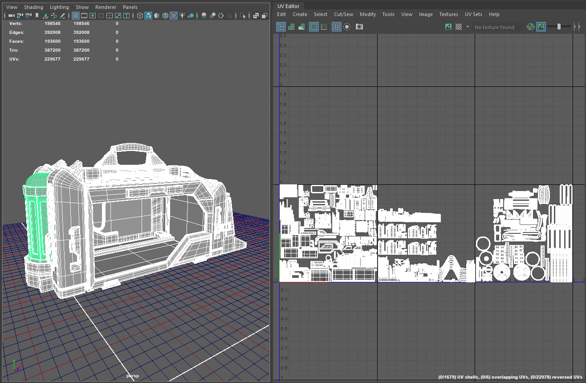Viewport: 586px width, 383px height.
Task: Open the UV Sets menu
Action: (x=473, y=14)
